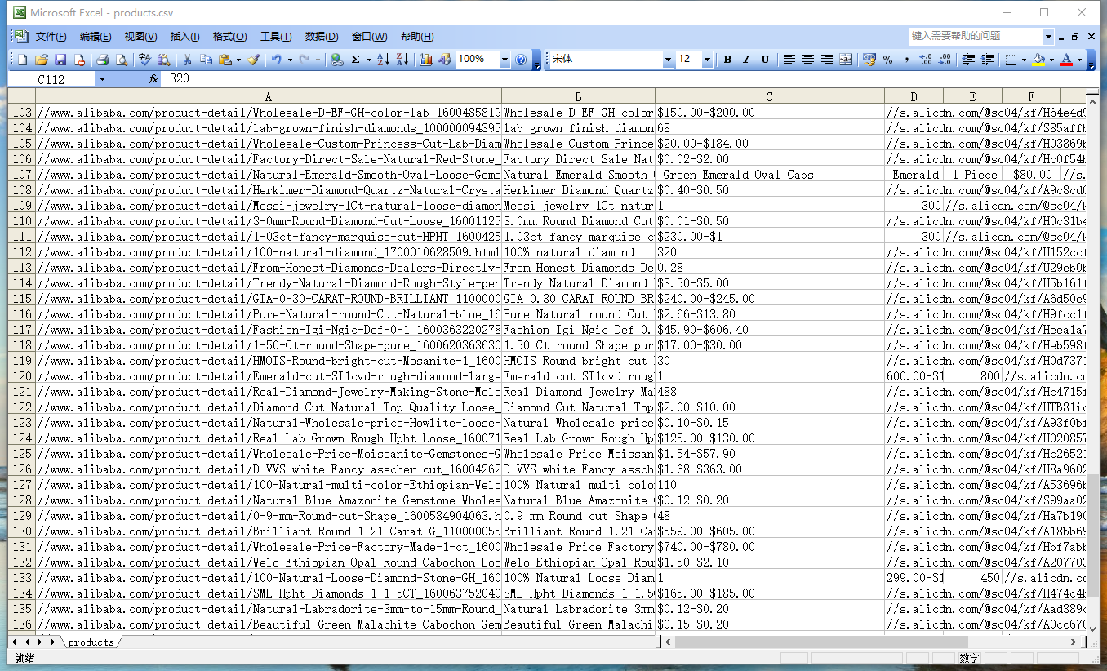Open Excel Help with the question mark icon
This screenshot has height=671, width=1107.
522,60
